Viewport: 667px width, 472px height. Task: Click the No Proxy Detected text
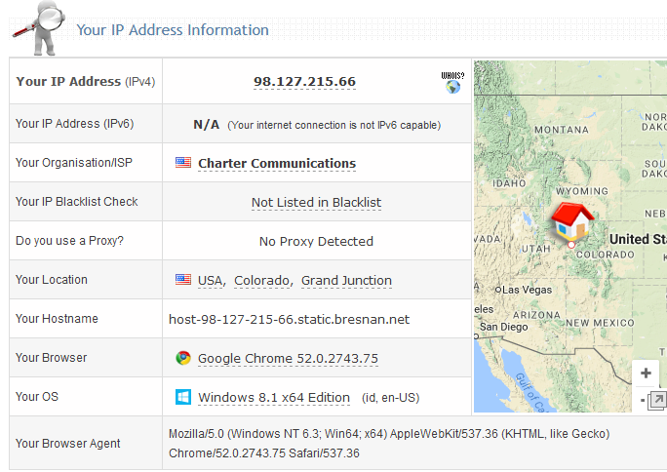(x=316, y=241)
